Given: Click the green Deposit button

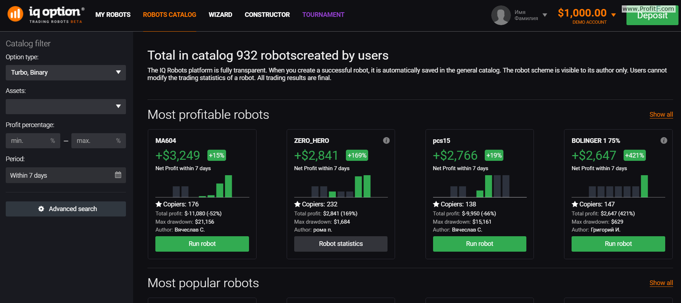Looking at the screenshot, I should click(x=652, y=15).
